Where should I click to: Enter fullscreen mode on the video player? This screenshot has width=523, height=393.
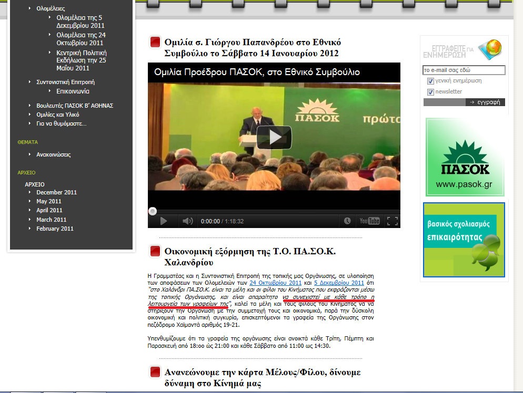pos(392,221)
